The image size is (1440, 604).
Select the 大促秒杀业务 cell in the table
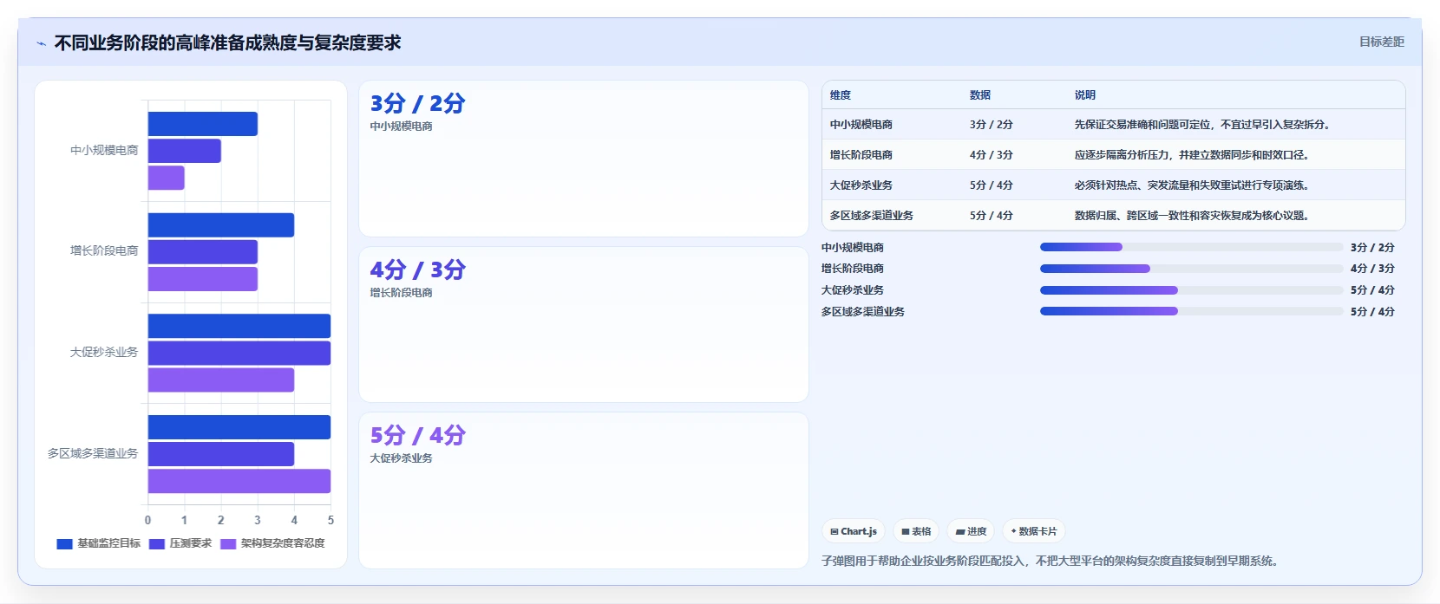point(861,185)
